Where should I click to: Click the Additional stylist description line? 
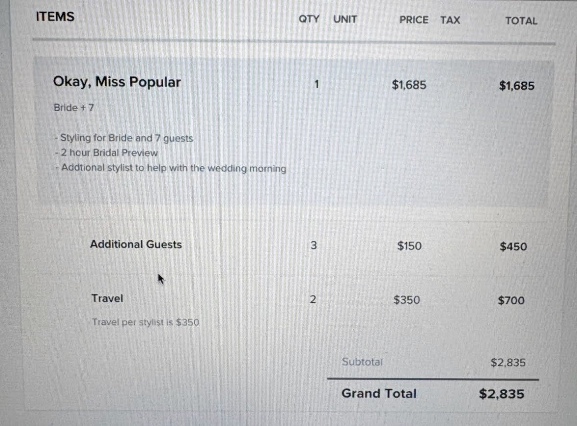coord(170,168)
